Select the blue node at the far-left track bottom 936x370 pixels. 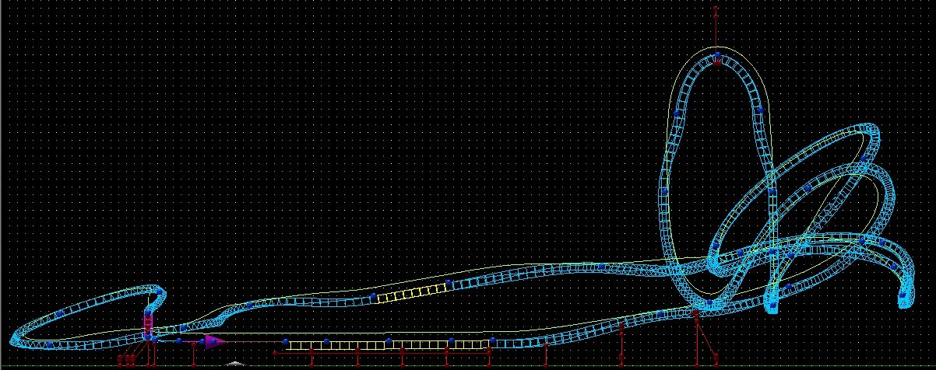pos(48,344)
